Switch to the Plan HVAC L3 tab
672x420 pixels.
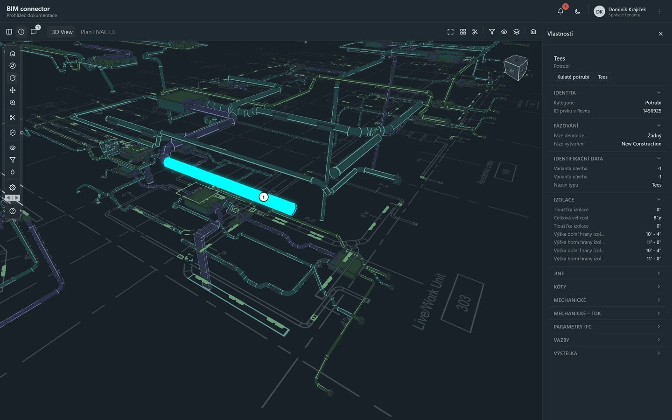(98, 32)
